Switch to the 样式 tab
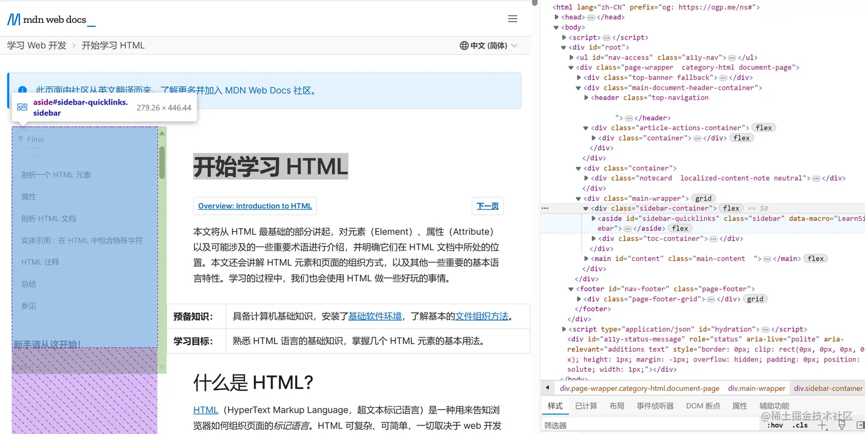865x434 pixels. pos(555,406)
